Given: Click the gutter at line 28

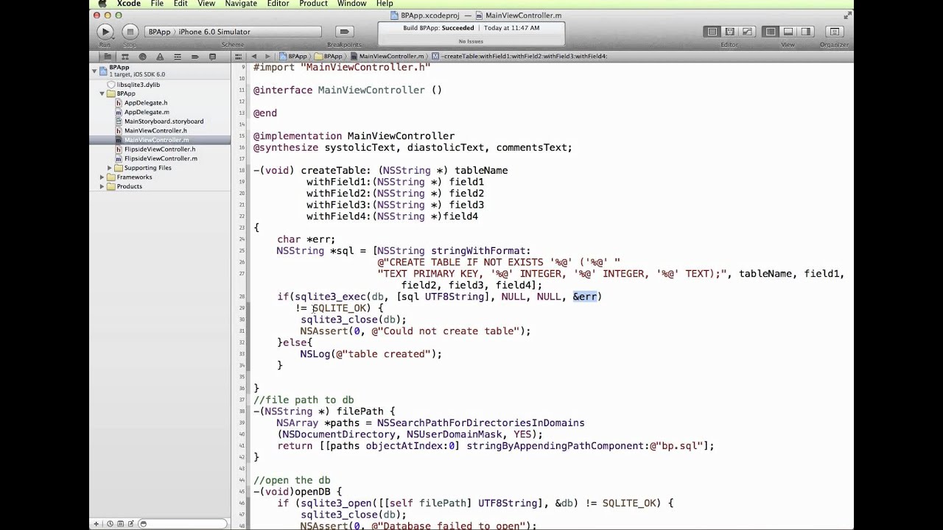Looking at the screenshot, I should click(x=241, y=297).
